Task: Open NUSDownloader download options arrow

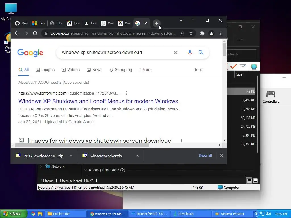Action: (x=71, y=156)
